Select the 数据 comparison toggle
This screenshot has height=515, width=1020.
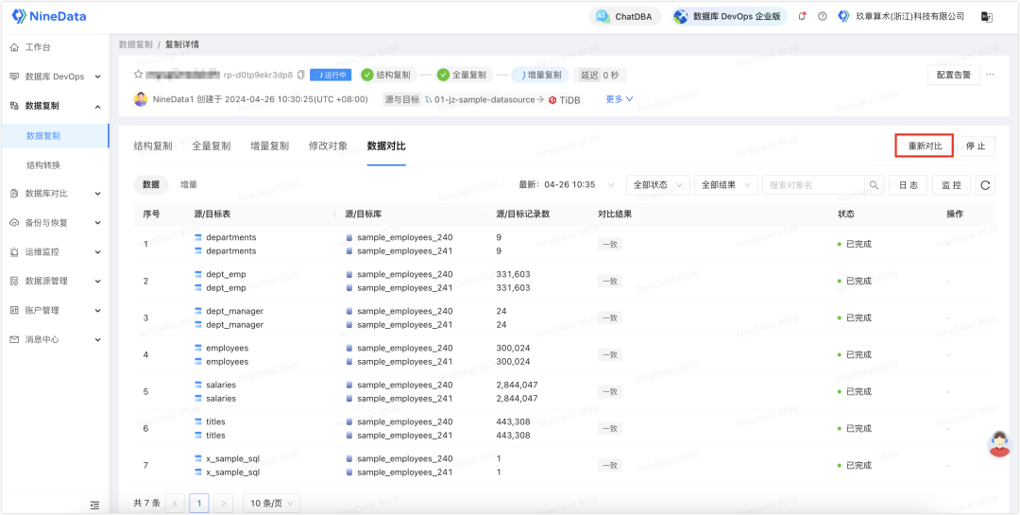click(151, 185)
